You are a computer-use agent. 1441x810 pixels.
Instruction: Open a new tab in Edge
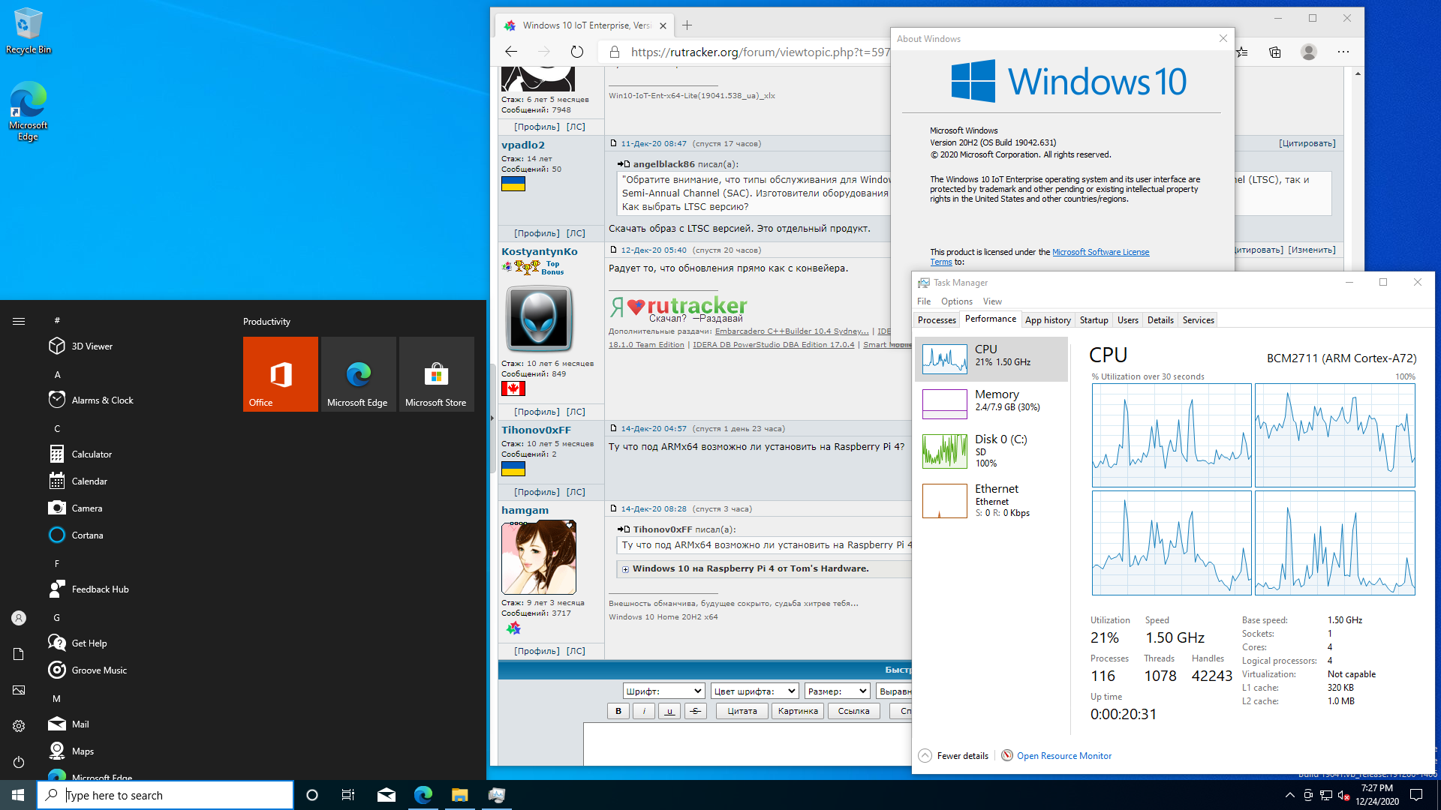[687, 25]
